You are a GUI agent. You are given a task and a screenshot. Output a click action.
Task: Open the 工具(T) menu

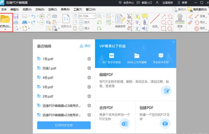coord(78,9)
